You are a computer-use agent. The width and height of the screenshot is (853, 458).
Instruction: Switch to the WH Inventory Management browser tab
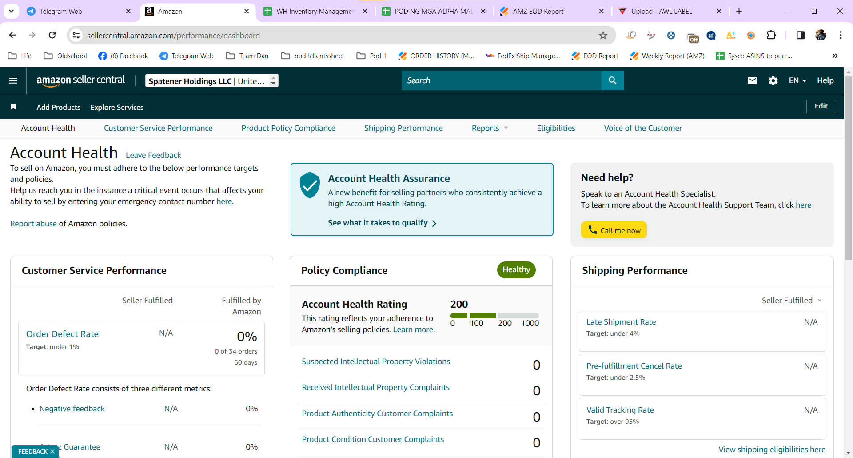pyautogui.click(x=315, y=11)
